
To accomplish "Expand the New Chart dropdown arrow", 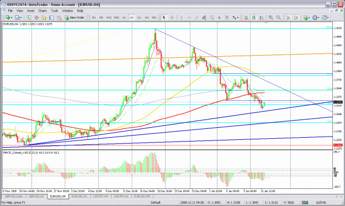I will (x=11, y=18).
